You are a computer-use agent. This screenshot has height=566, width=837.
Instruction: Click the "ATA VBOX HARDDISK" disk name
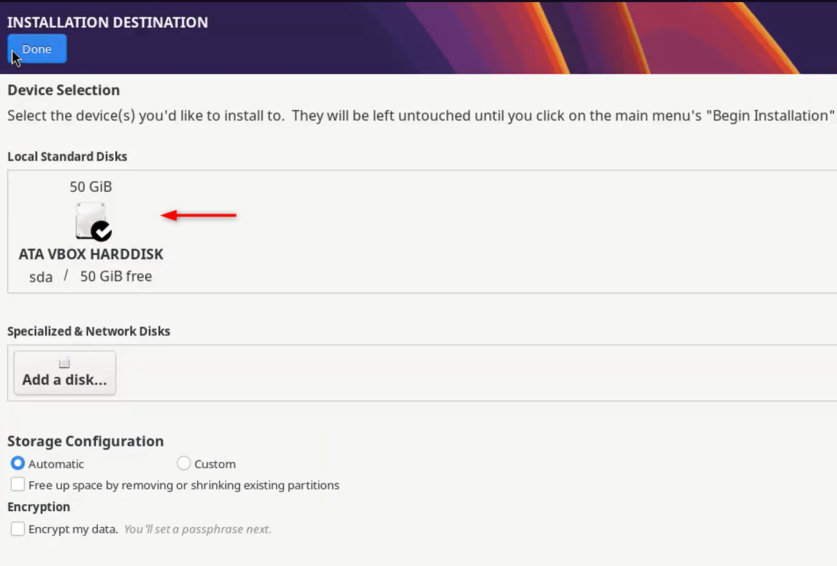(91, 254)
